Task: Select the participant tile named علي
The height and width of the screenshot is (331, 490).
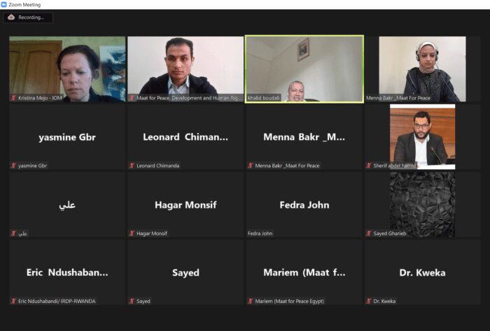Action: pos(67,204)
